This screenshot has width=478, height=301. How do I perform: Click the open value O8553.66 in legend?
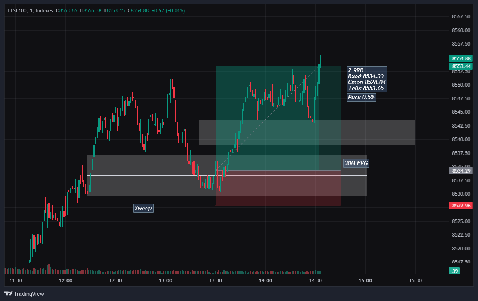click(66, 11)
